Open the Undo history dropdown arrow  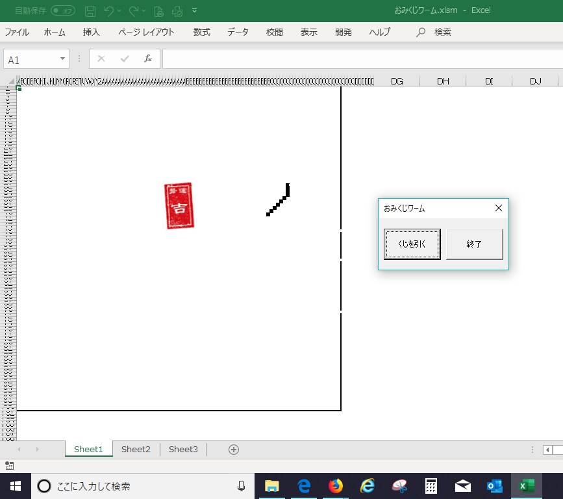(x=119, y=11)
